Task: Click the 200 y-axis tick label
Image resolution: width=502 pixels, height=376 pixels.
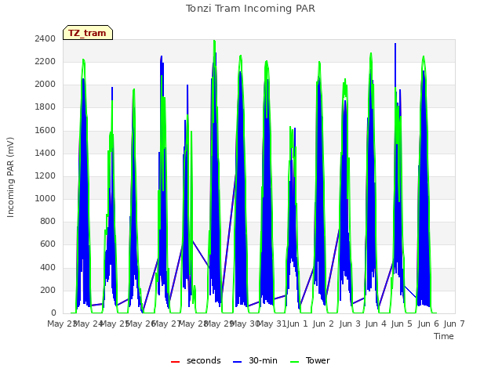Action: coord(48,291)
